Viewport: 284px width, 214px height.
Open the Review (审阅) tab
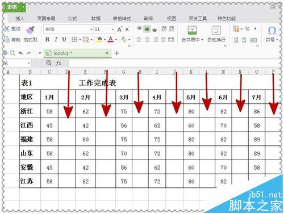[x=148, y=19]
